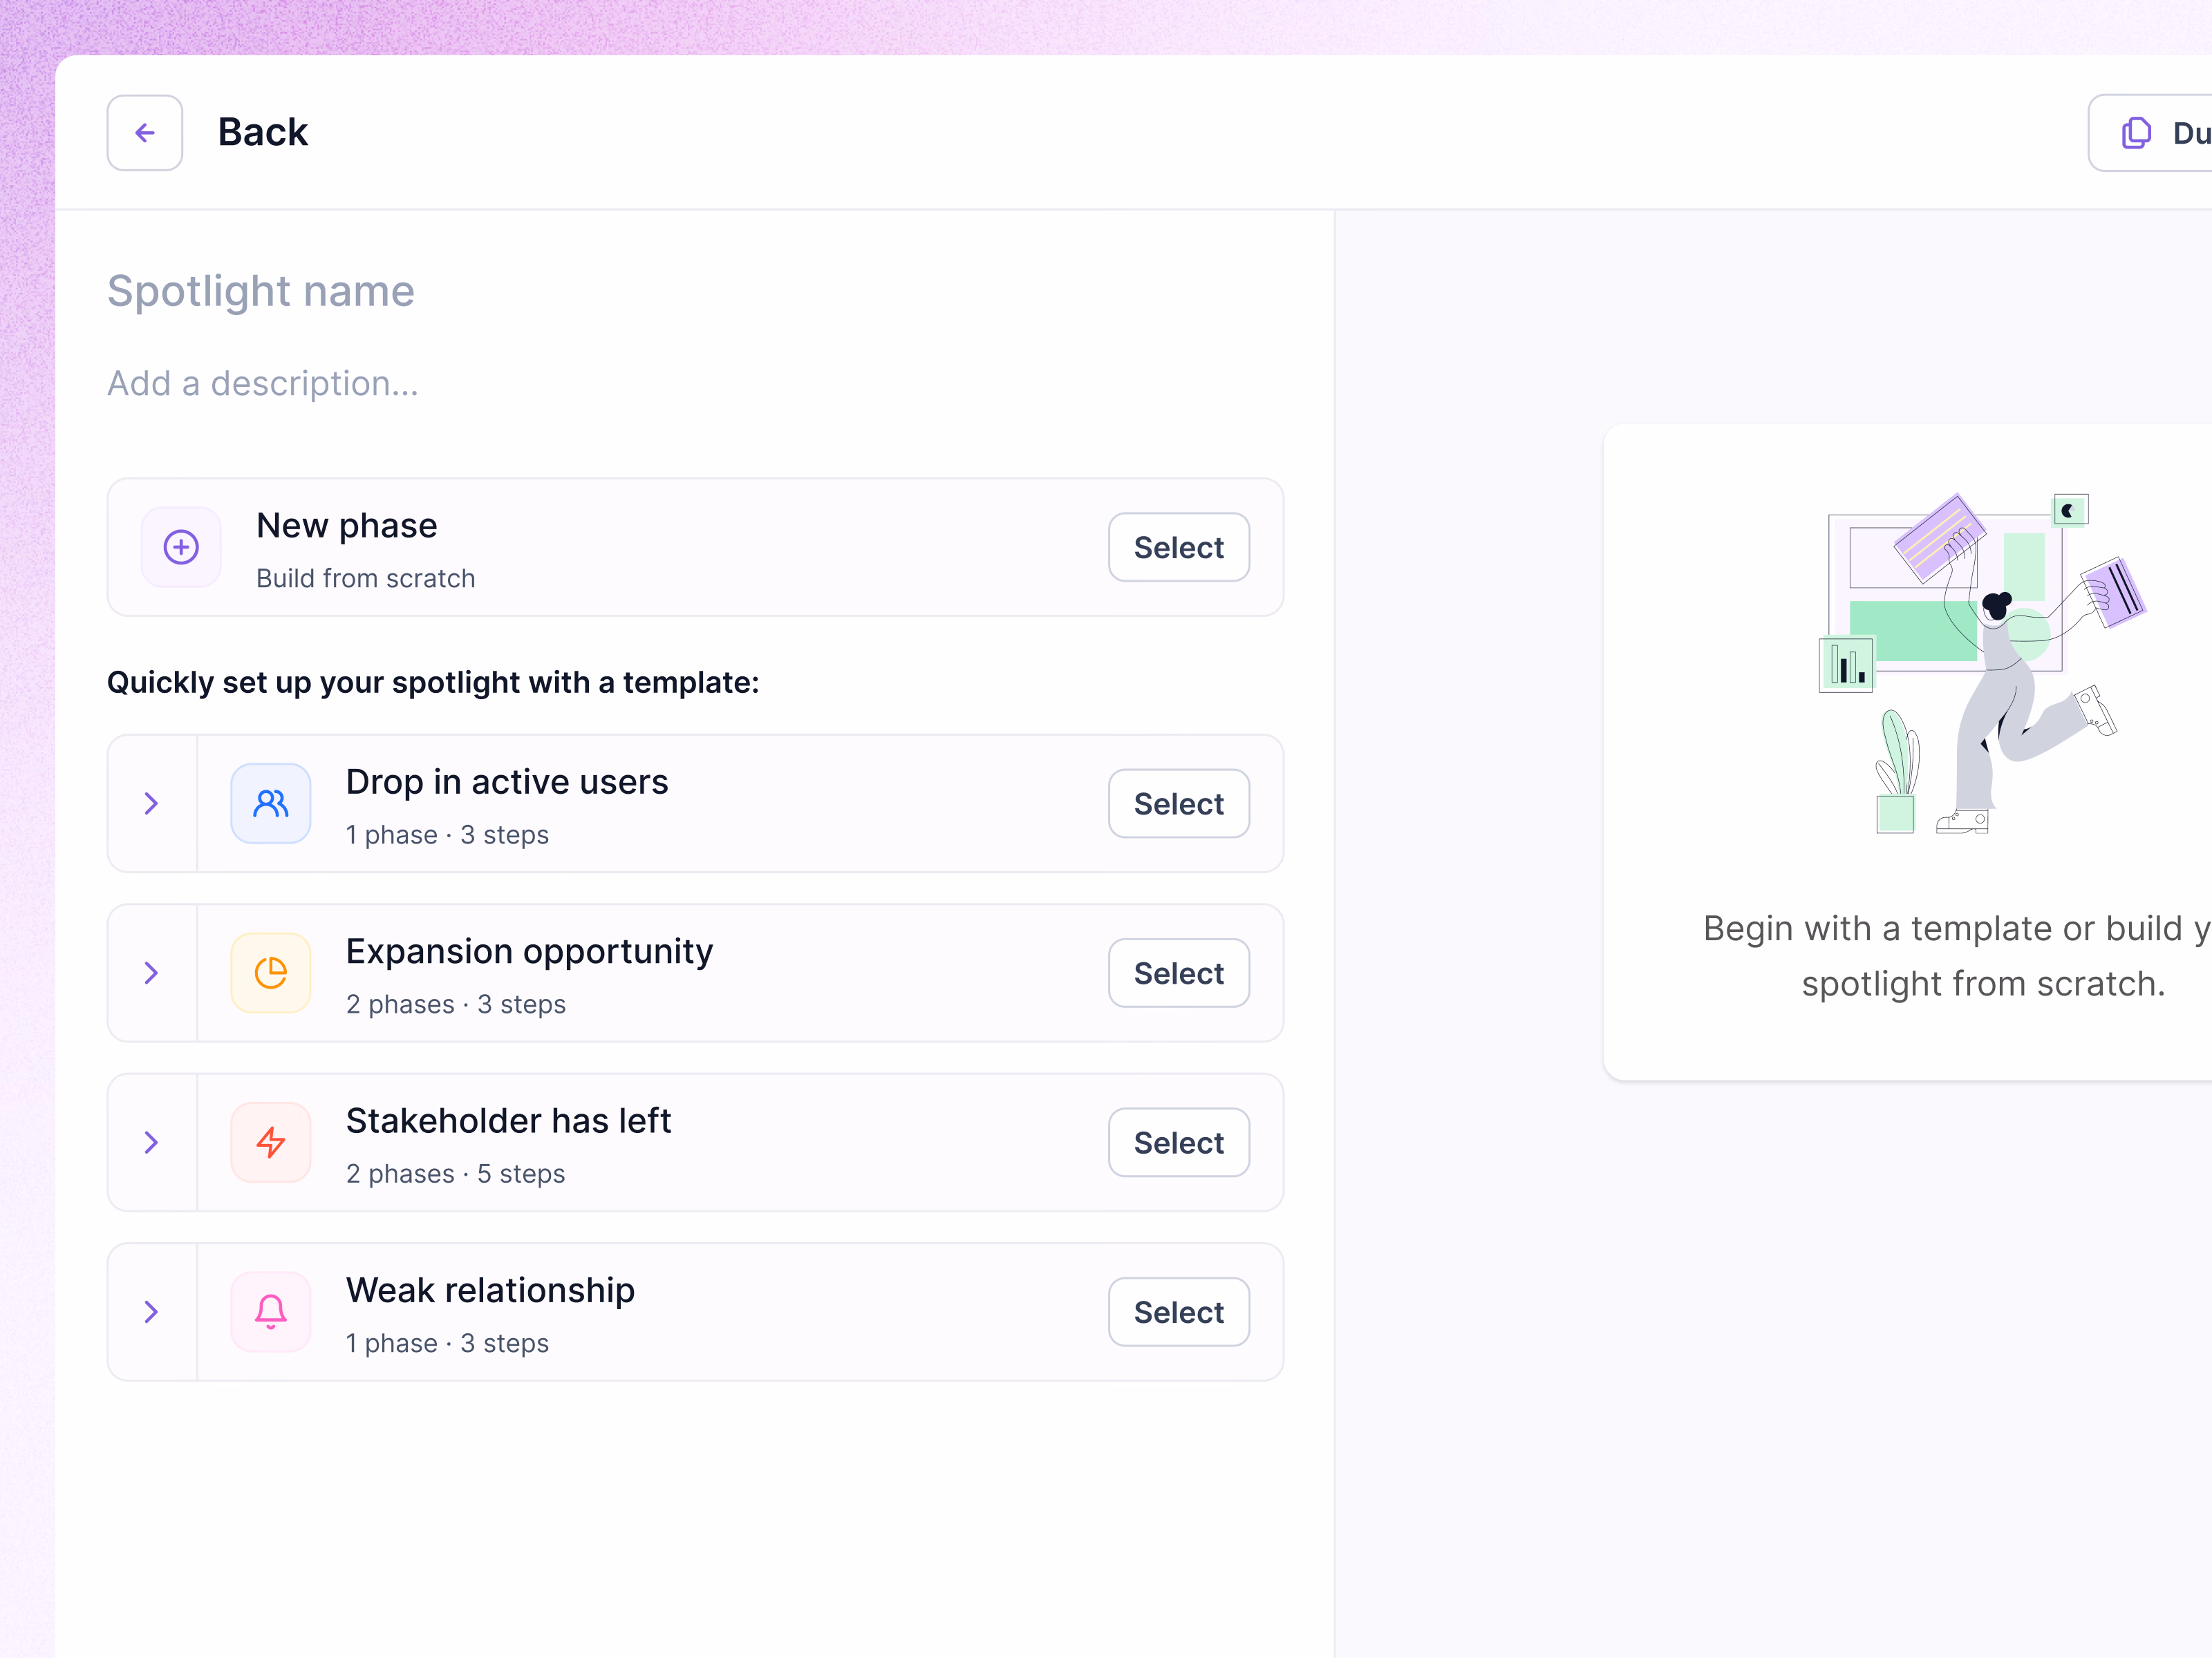2212x1658 pixels.
Task: Click the New phase title
Action: pyautogui.click(x=347, y=526)
